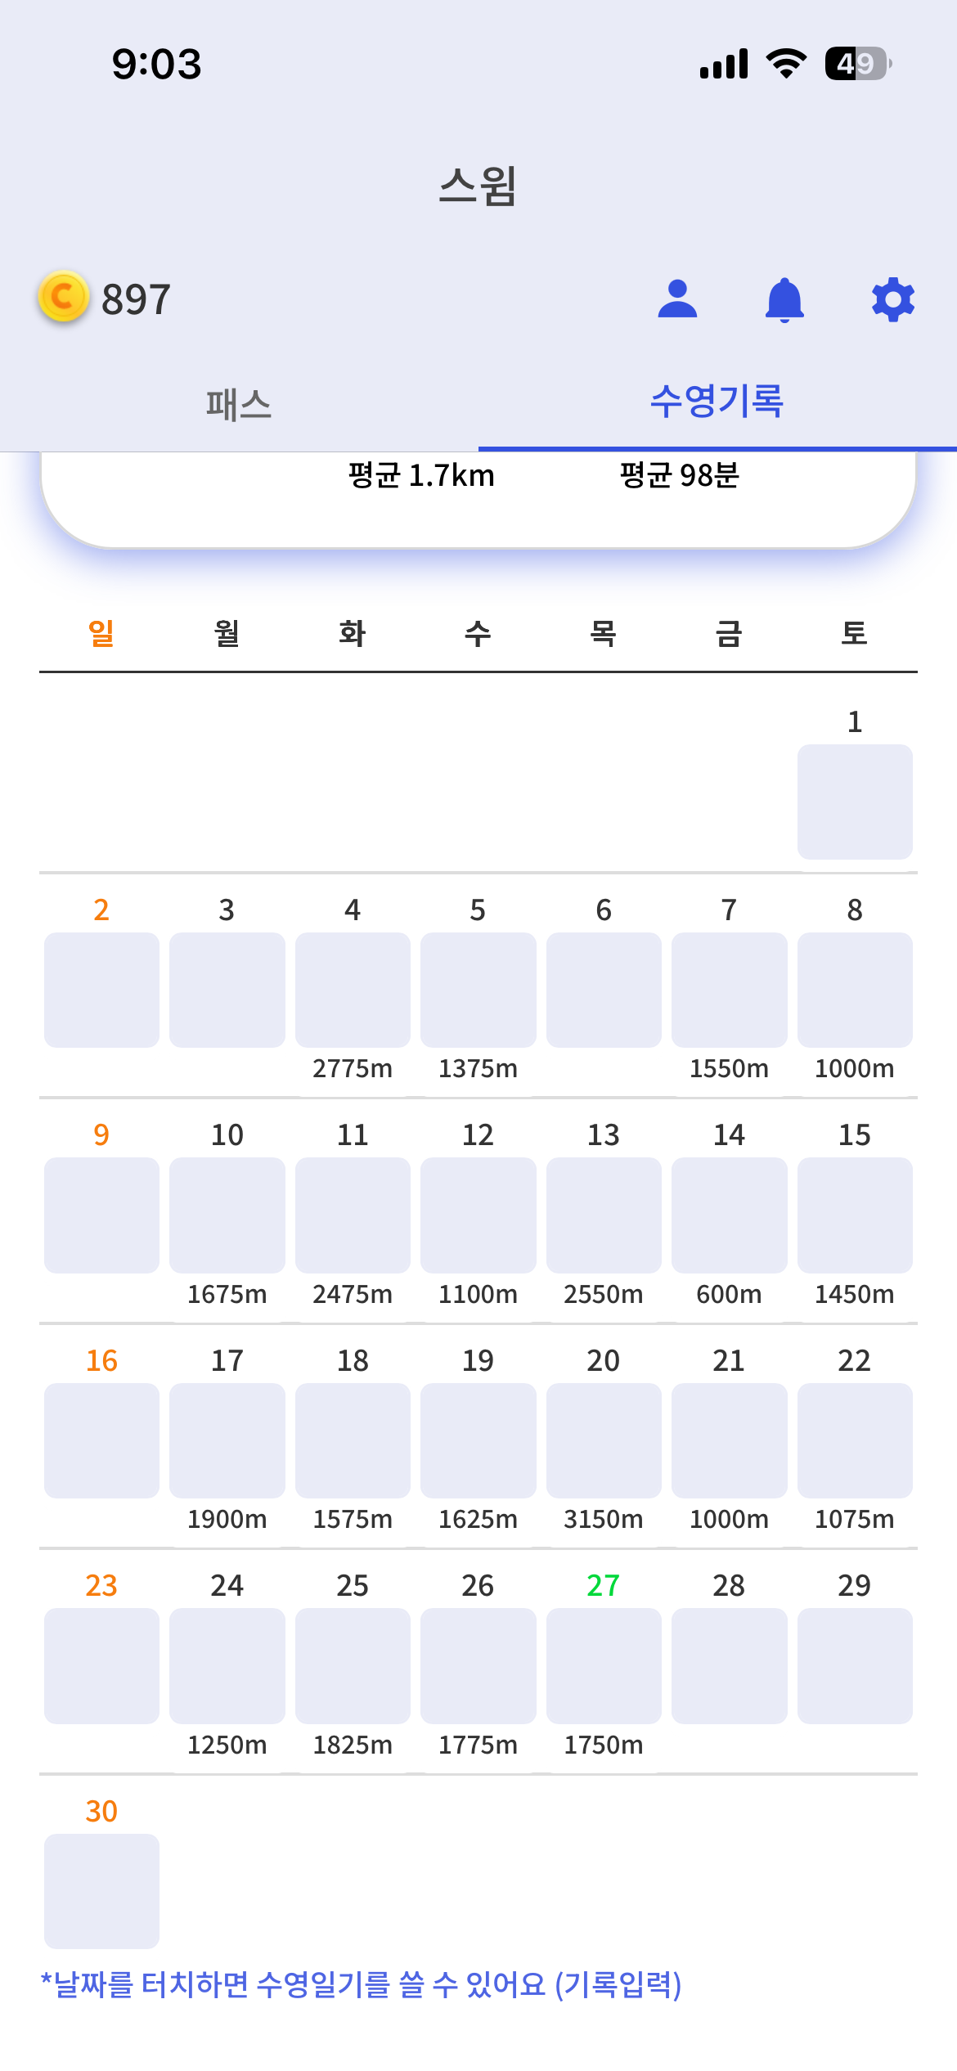Viewport: 957px width, 2071px height.
Task: Select day 14 cell showing 600m
Action: 729,1215
